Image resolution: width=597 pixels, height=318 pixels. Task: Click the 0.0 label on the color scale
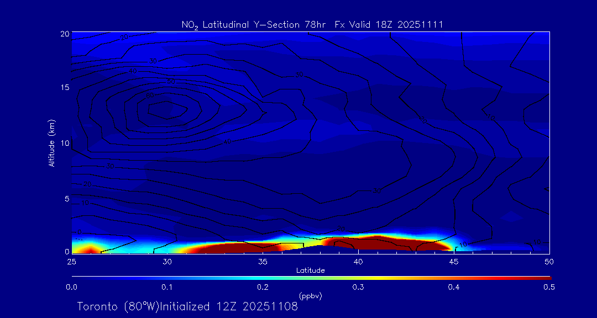click(72, 287)
